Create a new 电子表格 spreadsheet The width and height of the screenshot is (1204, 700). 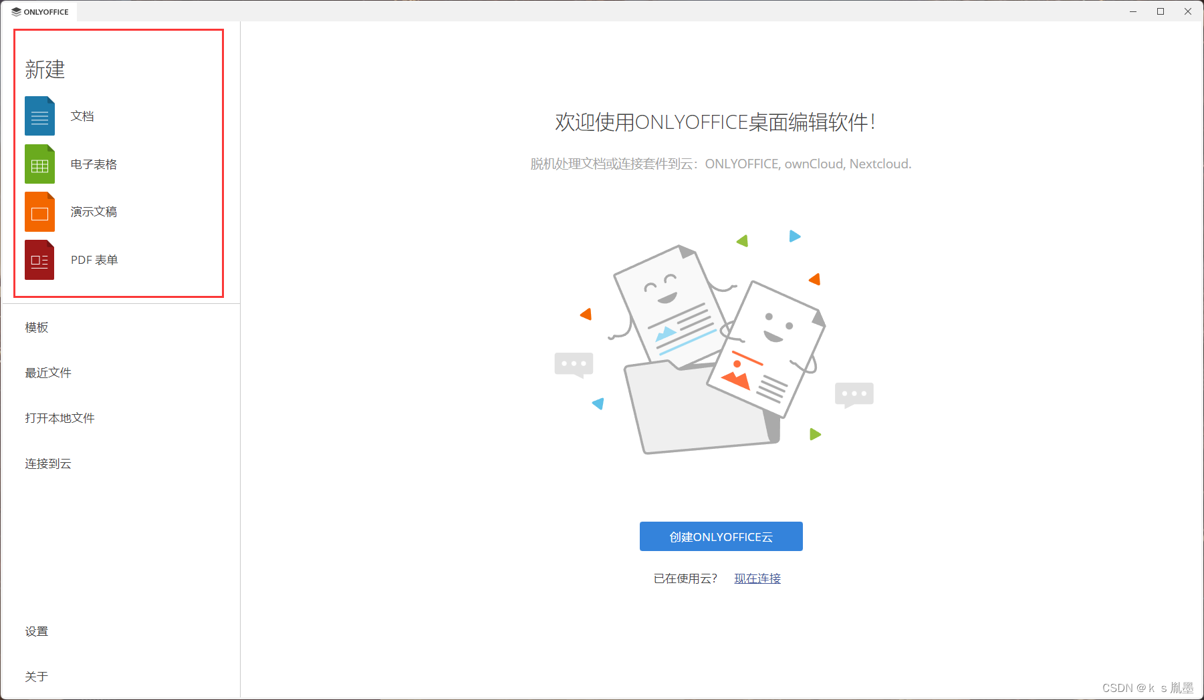pyautogui.click(x=94, y=164)
